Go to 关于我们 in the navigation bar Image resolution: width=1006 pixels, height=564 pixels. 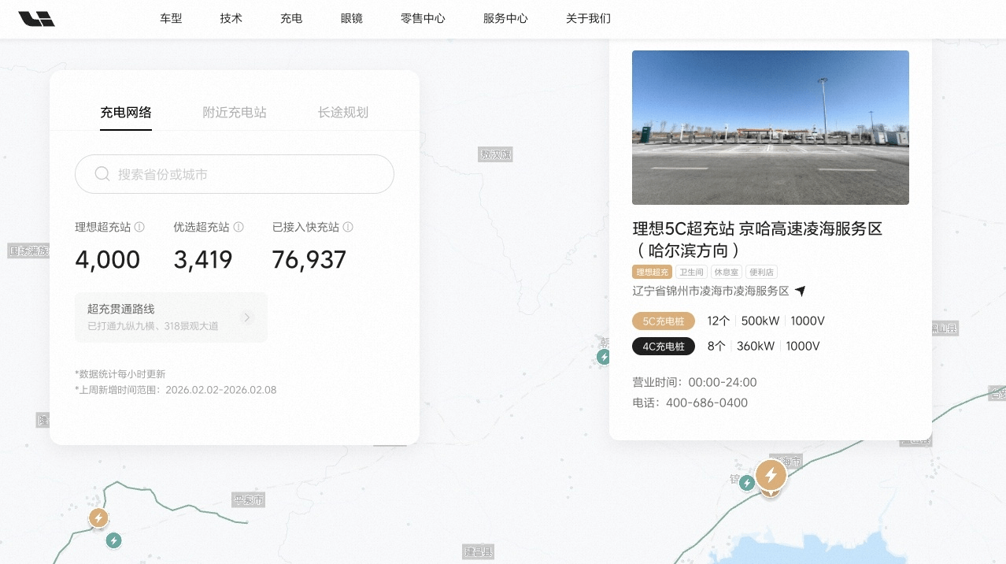pos(588,19)
